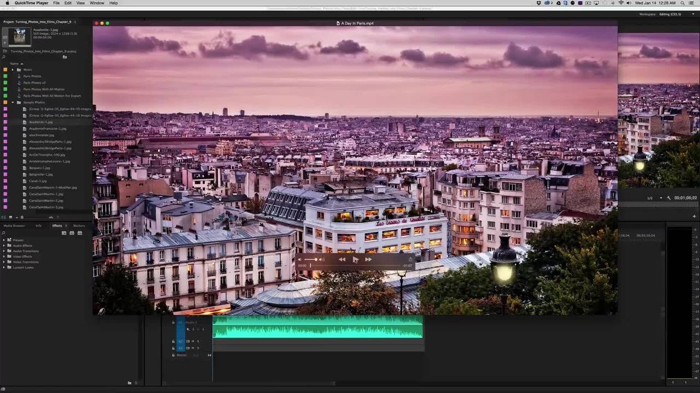This screenshot has width=700, height=393.
Task: Open the File menu
Action: [56, 3]
